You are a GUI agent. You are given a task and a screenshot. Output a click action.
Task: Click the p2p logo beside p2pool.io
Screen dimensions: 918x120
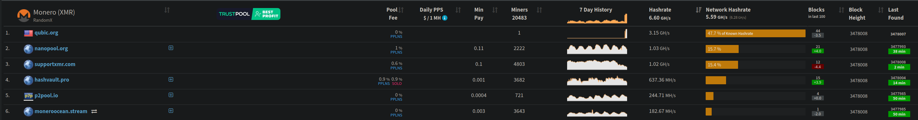[28, 96]
